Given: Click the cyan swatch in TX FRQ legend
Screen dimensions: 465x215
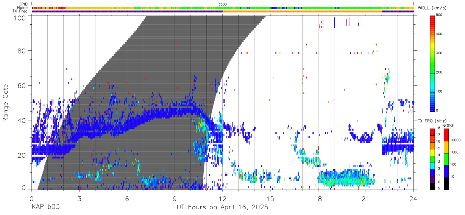Looking at the screenshot, I should tap(432, 165).
